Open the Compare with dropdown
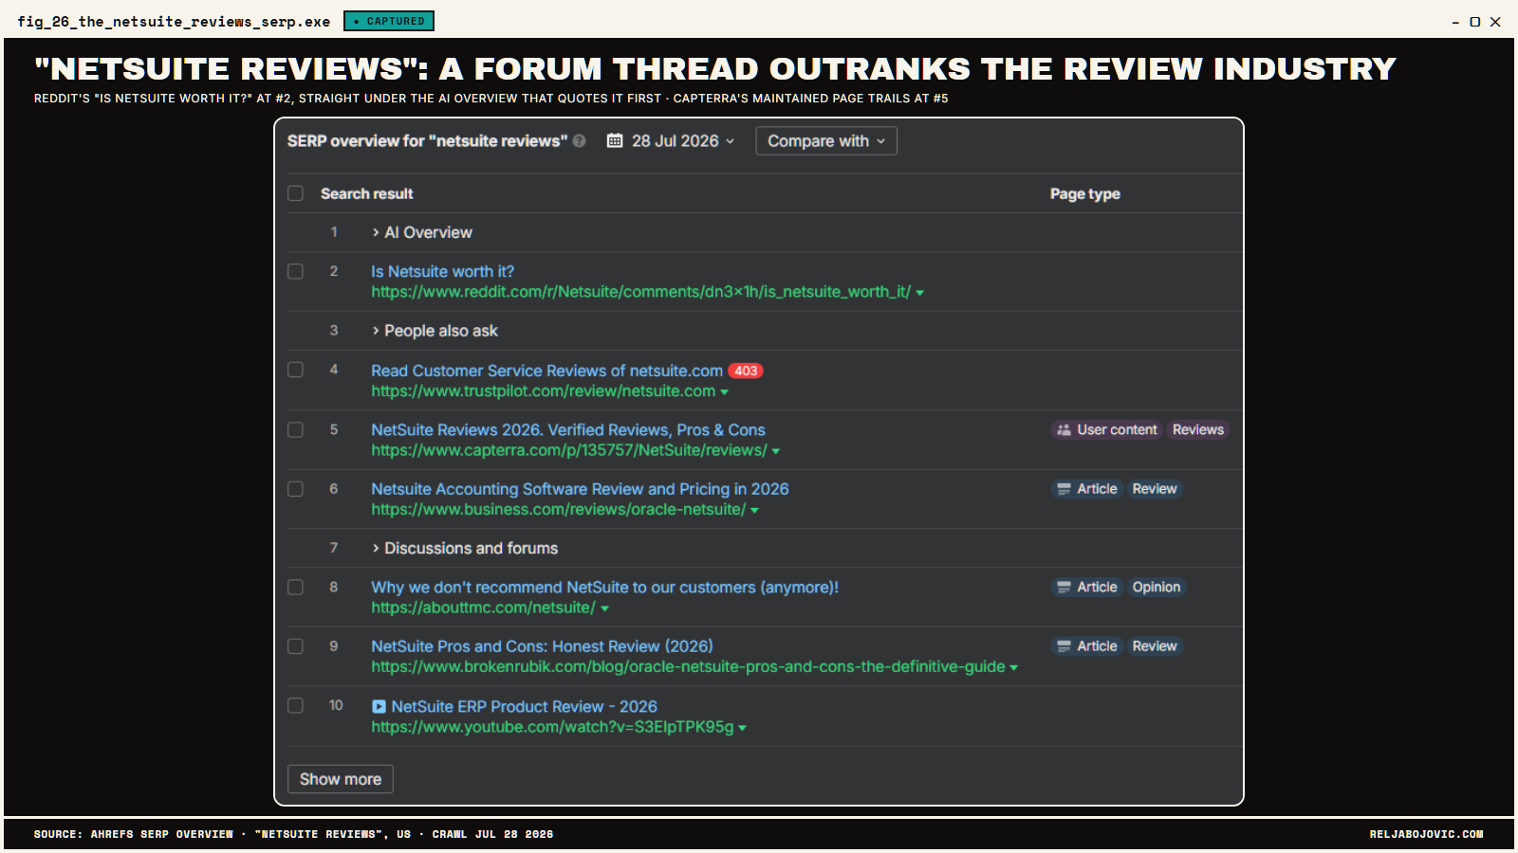The height and width of the screenshot is (853, 1518). (x=826, y=141)
